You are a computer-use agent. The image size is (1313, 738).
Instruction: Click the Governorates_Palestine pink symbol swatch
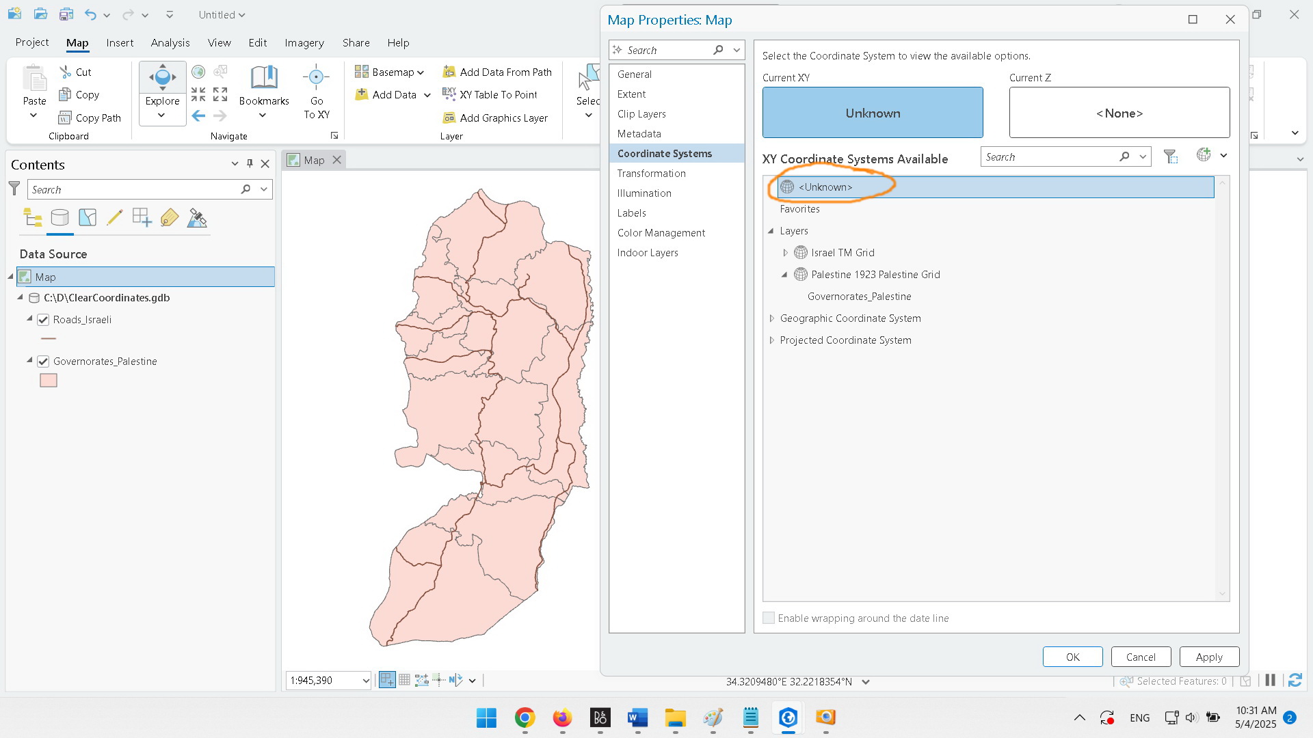coord(49,381)
